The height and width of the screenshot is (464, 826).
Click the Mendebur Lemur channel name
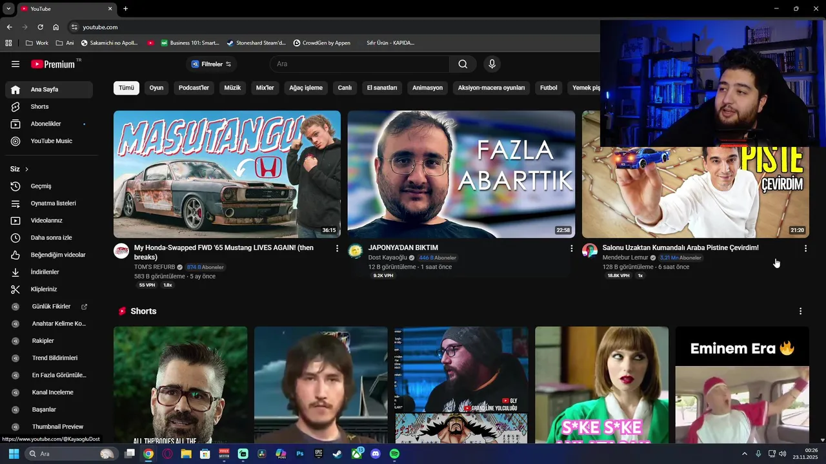pyautogui.click(x=625, y=258)
